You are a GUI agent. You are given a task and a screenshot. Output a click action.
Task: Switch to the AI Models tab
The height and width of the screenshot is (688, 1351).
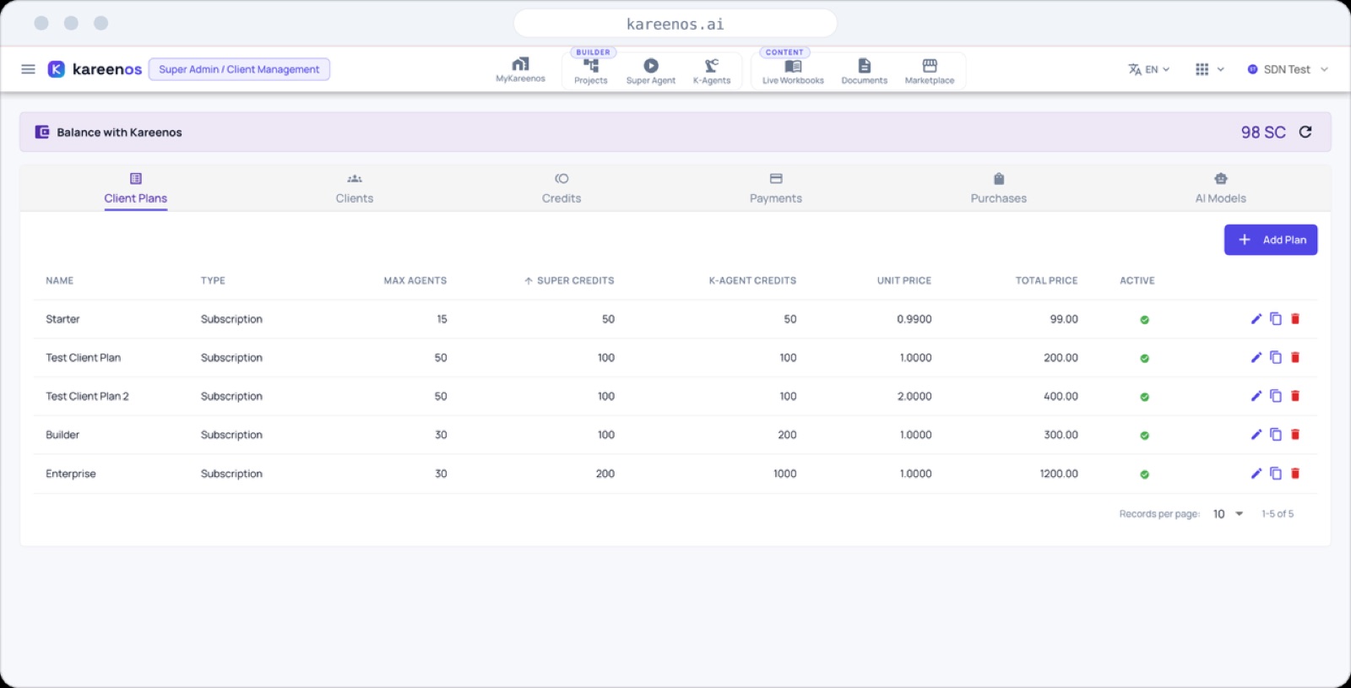[1221, 189]
